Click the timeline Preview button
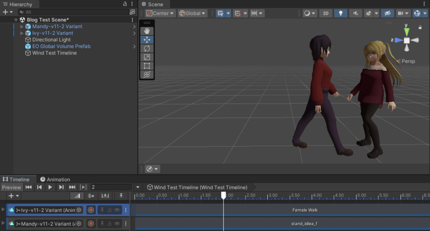 click(11, 187)
